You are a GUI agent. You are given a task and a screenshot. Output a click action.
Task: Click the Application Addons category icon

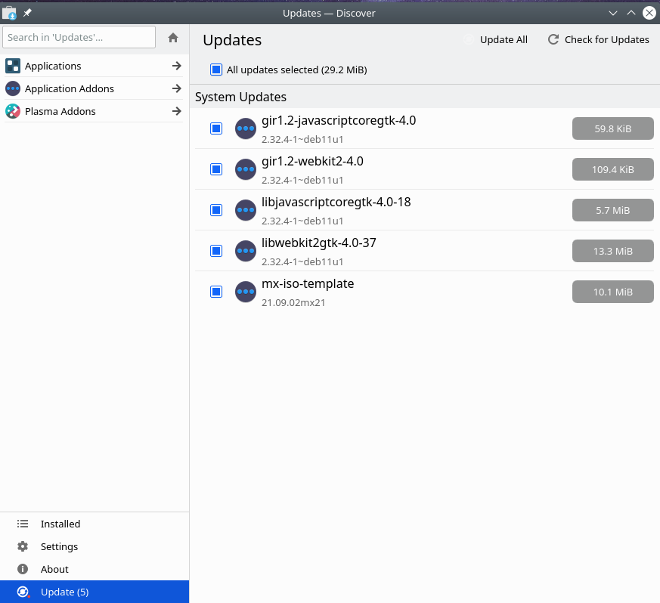tap(13, 88)
